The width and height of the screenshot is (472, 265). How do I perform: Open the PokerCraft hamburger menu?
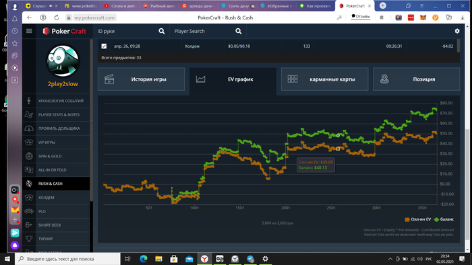[29, 31]
